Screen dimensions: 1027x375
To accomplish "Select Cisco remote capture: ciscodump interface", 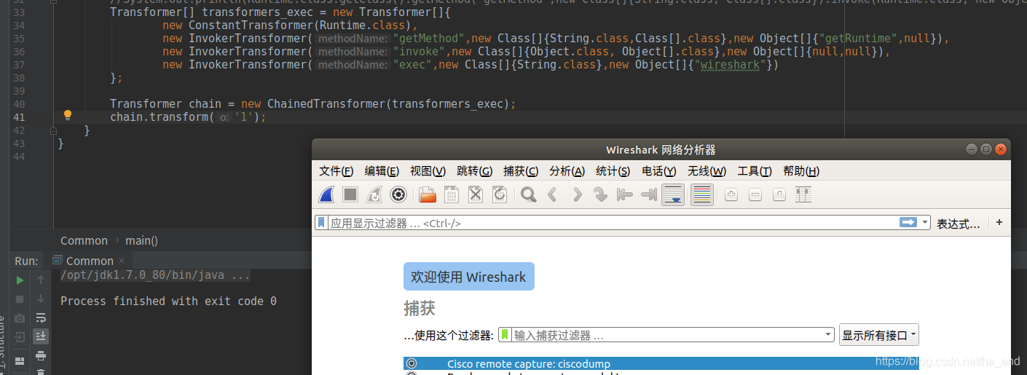I will [661, 363].
